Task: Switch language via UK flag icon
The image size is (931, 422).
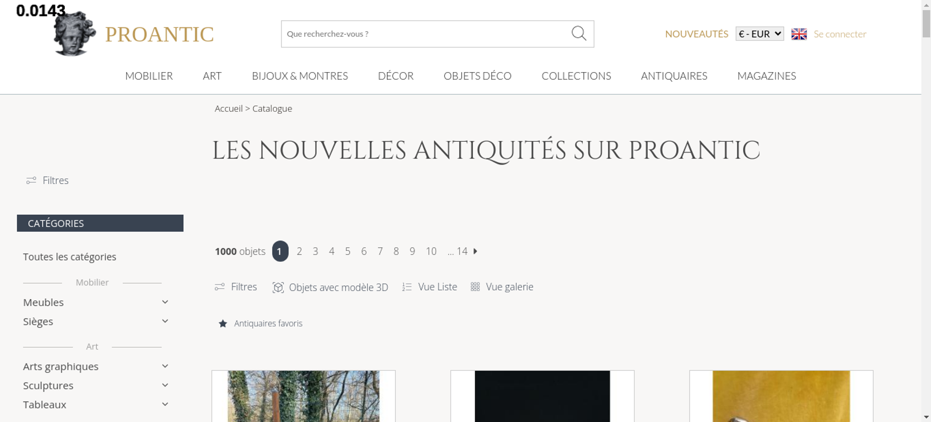Action: pyautogui.click(x=799, y=34)
